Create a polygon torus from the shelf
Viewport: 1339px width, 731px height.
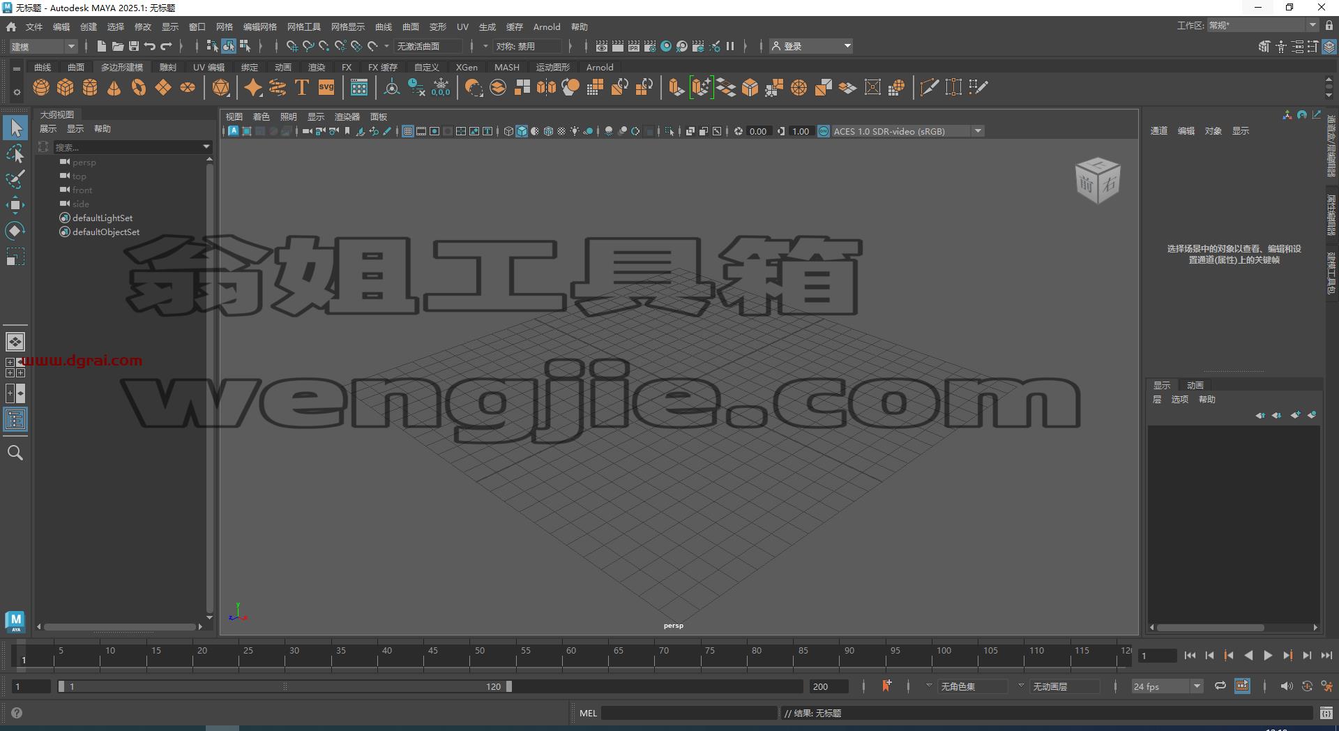point(139,87)
